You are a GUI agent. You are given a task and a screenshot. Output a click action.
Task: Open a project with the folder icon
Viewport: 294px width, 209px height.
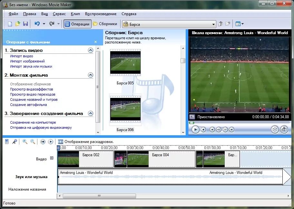point(18,24)
